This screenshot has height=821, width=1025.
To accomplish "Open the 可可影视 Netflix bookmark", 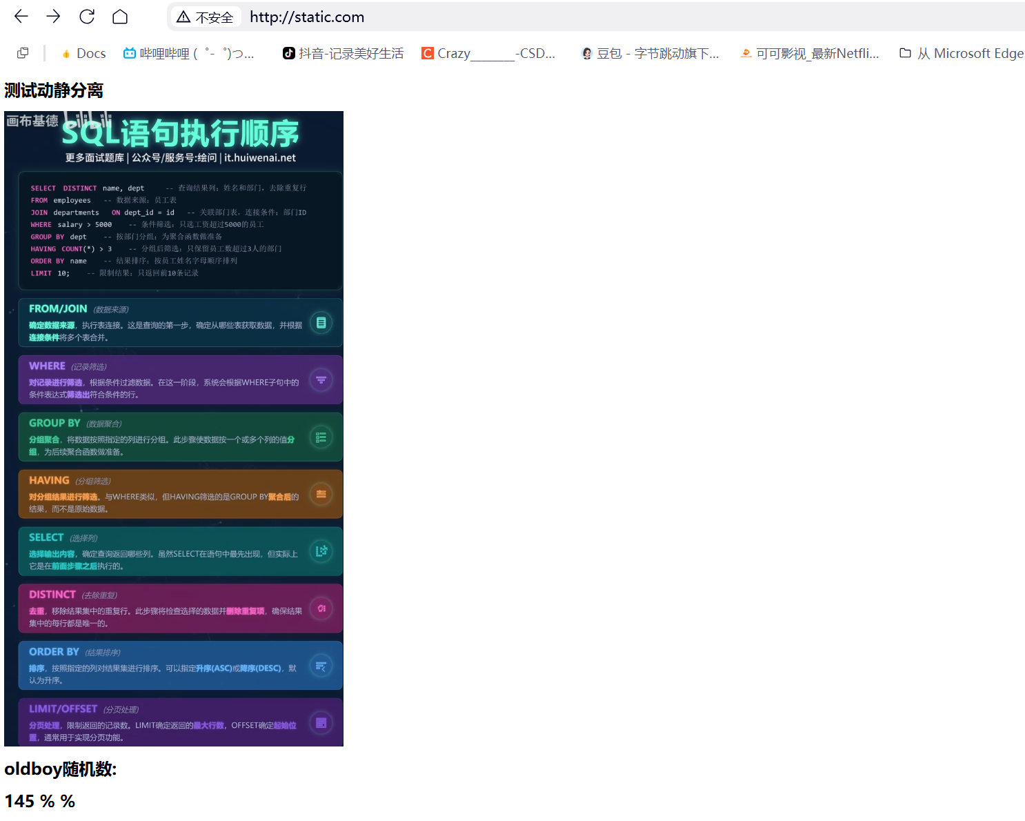I will 810,53.
